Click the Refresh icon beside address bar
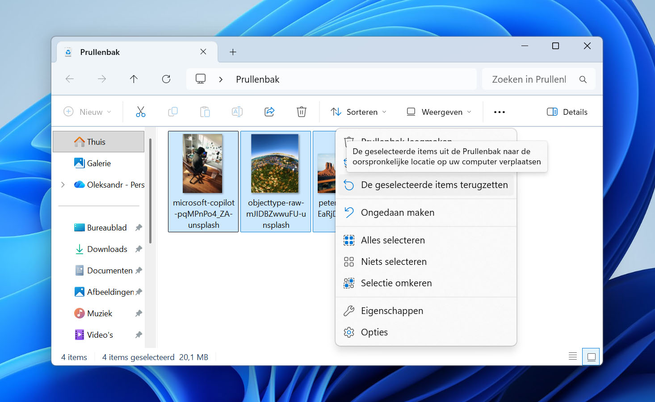Screen dimensions: 655x402 pyautogui.click(x=166, y=79)
